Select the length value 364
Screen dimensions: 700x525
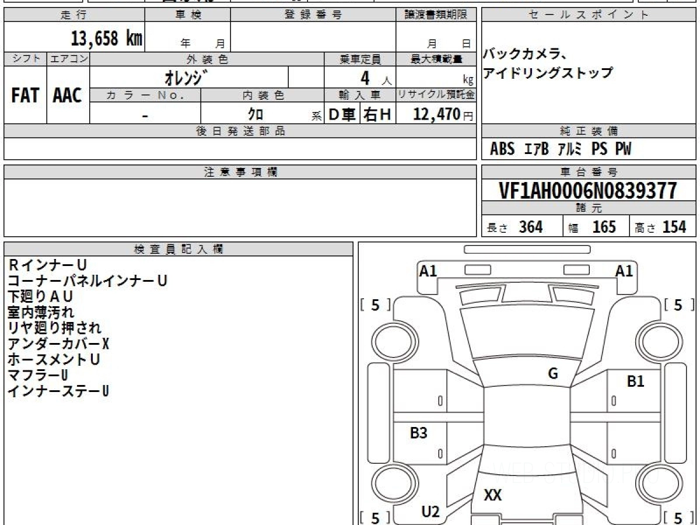(530, 227)
